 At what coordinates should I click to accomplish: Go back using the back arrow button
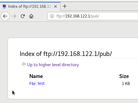click(5, 16)
